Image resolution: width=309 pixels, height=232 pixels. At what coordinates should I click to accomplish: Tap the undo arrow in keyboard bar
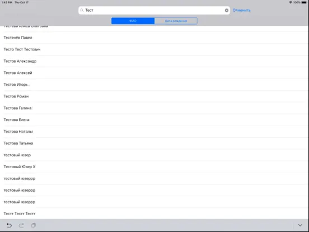pyautogui.click(x=9, y=225)
